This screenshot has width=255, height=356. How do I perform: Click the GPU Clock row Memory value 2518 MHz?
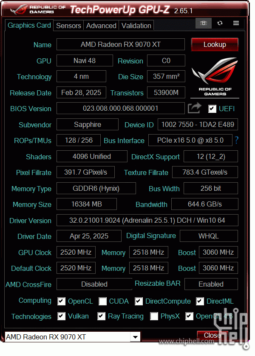[149, 252]
